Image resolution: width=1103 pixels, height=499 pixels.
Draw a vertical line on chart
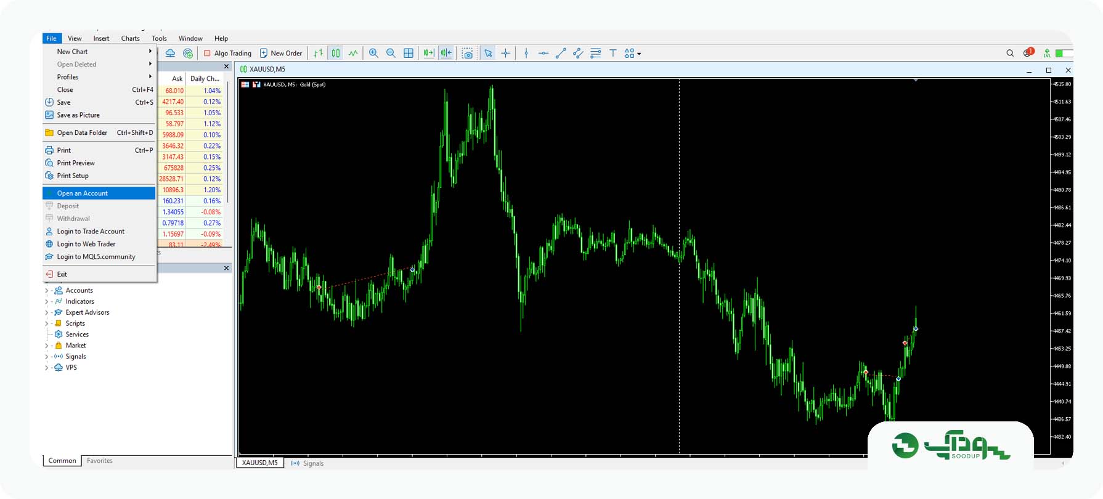pyautogui.click(x=526, y=54)
